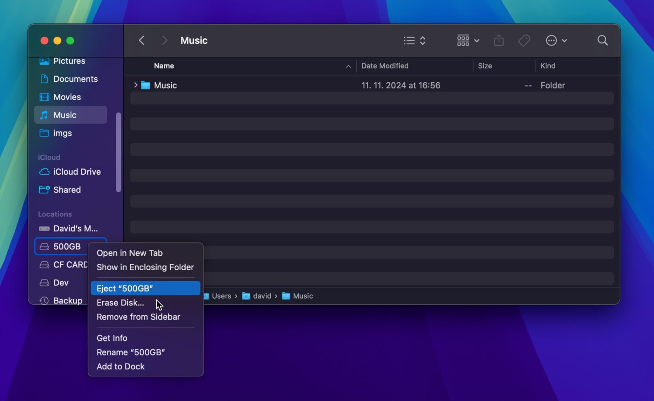Select Movies in the Finder sidebar
This screenshot has width=654, height=401.
pyautogui.click(x=67, y=97)
